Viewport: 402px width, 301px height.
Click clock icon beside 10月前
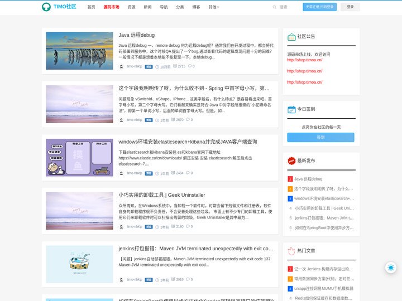pyautogui.click(x=157, y=67)
